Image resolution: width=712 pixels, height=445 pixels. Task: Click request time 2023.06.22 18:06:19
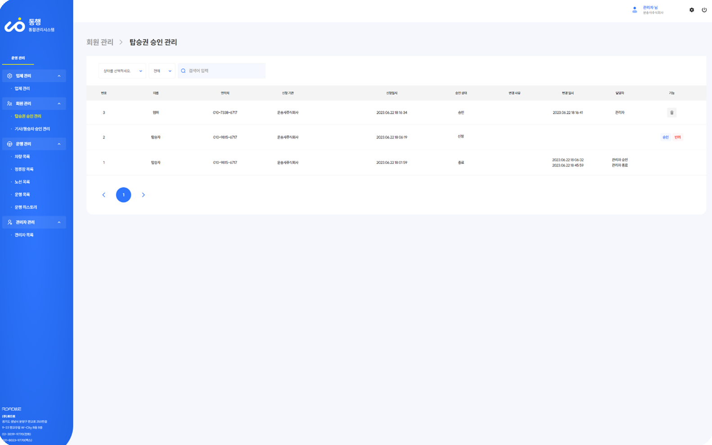click(x=392, y=137)
